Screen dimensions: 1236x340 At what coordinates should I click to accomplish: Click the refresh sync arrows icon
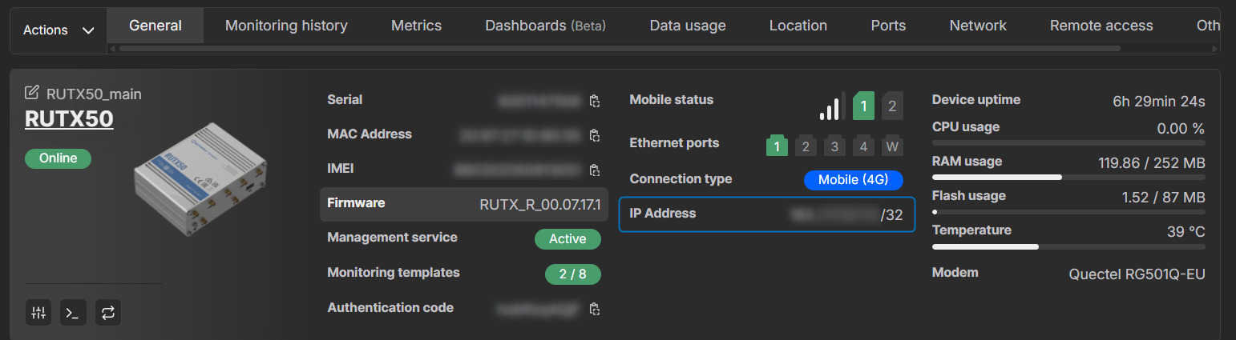pos(108,313)
